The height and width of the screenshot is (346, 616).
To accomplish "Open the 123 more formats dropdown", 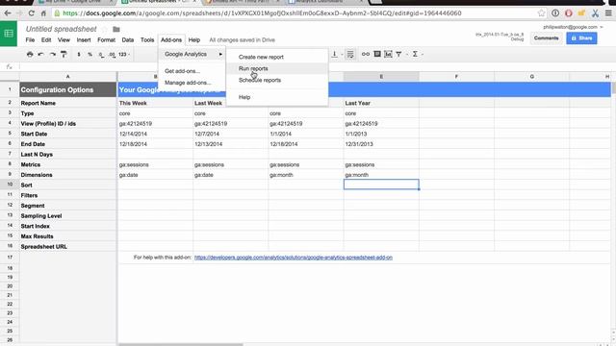I will pyautogui.click(x=124, y=54).
